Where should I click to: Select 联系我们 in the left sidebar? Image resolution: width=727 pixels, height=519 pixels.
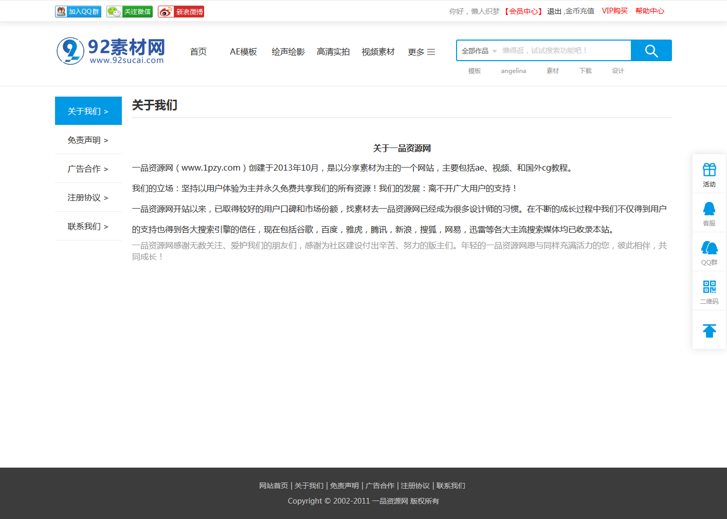(x=88, y=226)
